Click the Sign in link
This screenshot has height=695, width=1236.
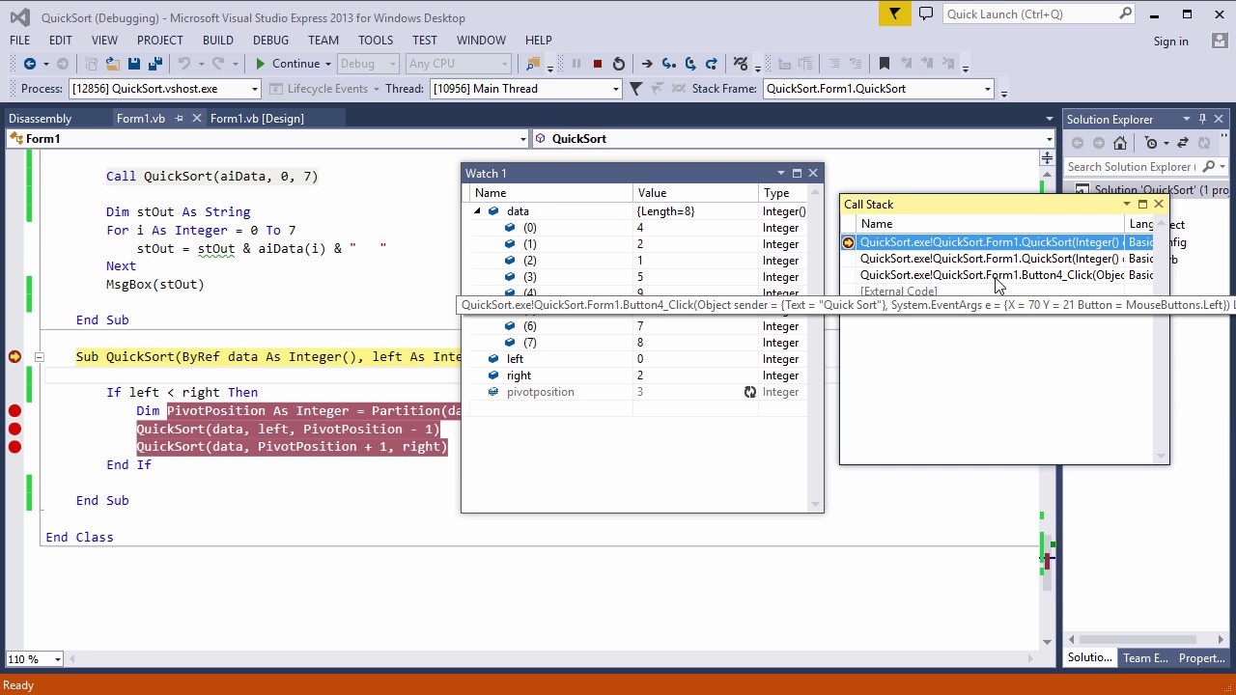pyautogui.click(x=1170, y=41)
